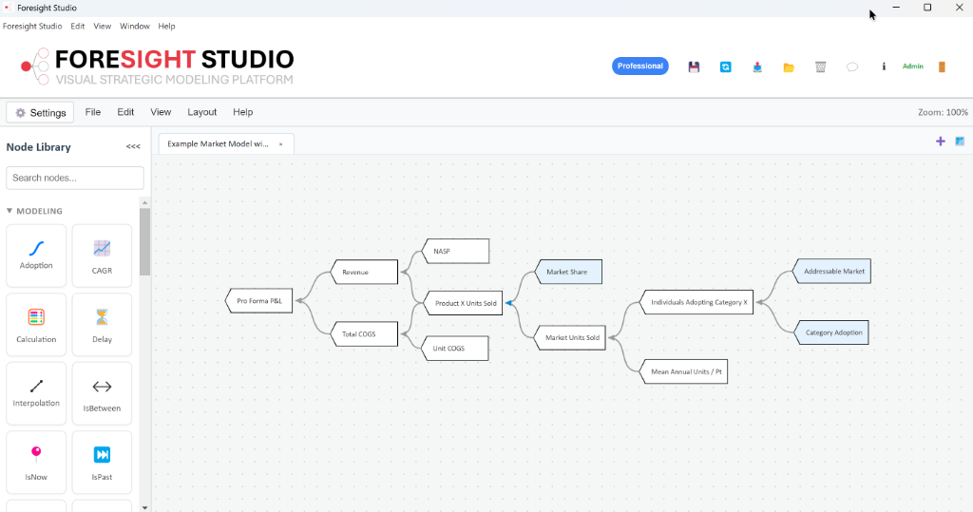This screenshot has width=973, height=512.
Task: Click the node library scrollbar thumb
Action: tap(144, 241)
